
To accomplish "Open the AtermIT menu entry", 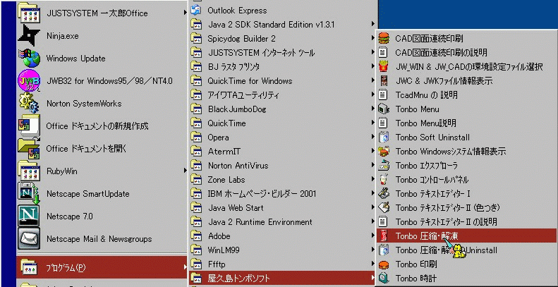I will (x=283, y=151).
